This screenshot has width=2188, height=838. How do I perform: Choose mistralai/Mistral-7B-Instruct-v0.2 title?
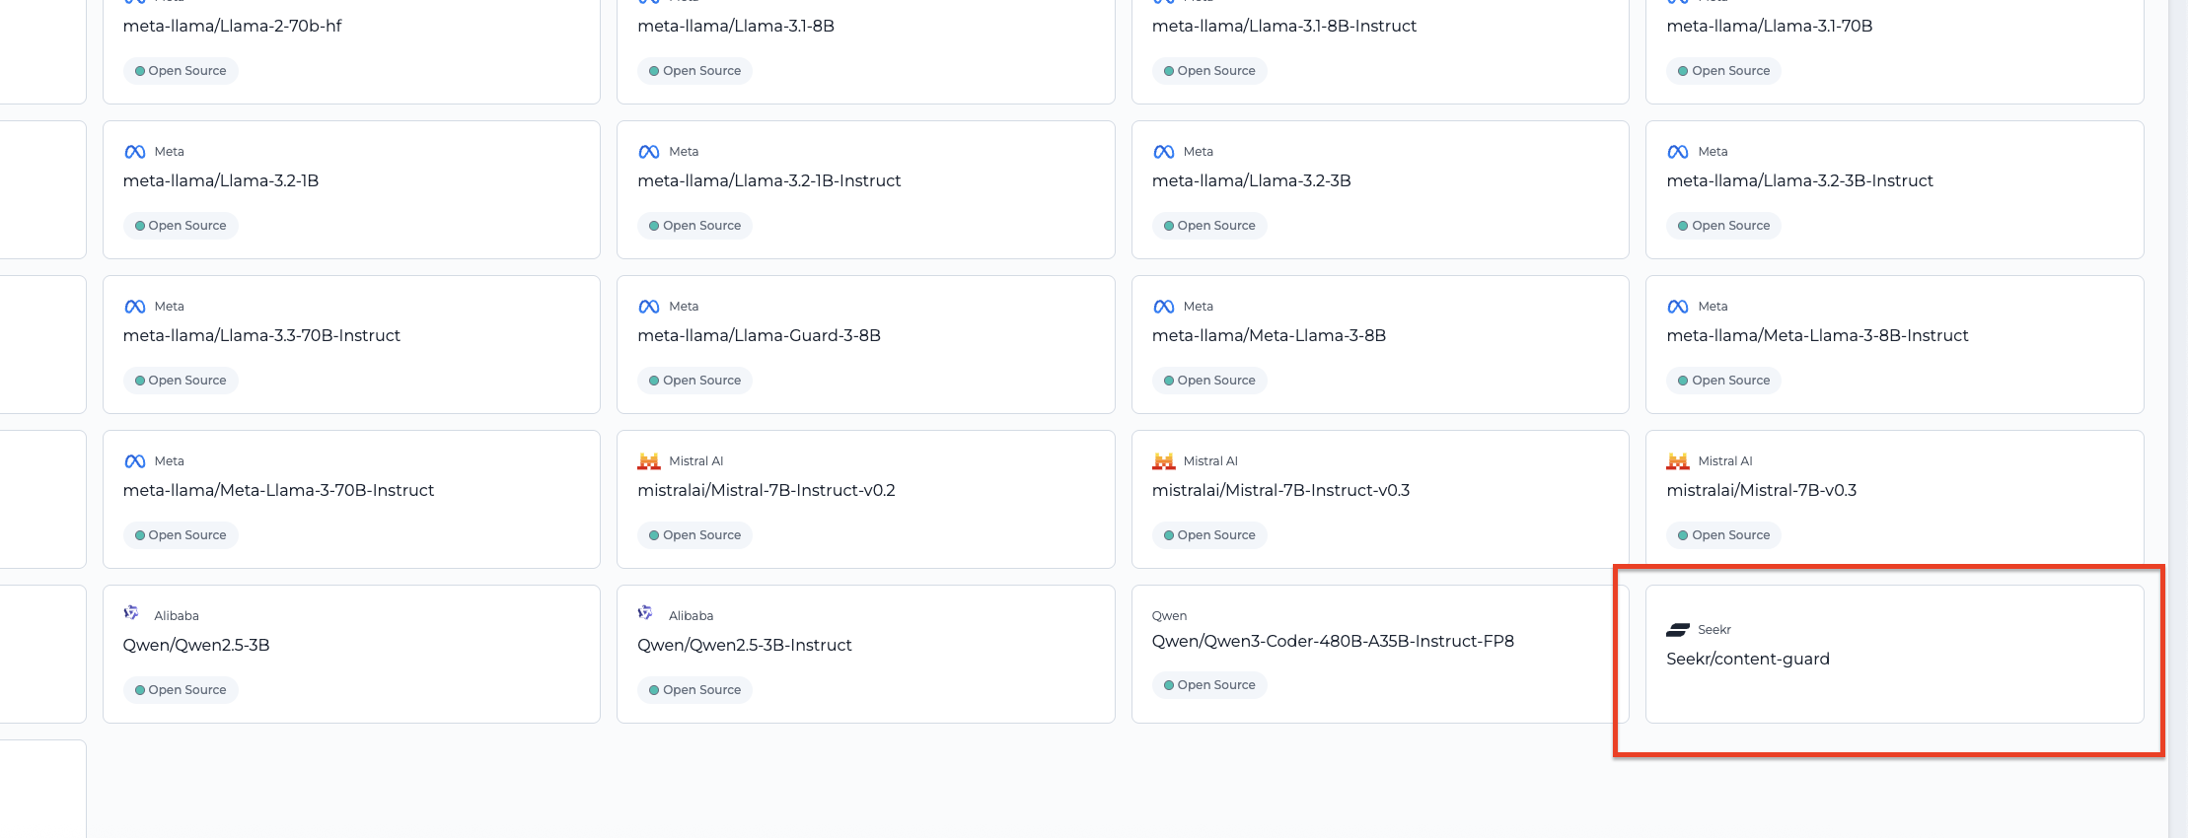[x=766, y=490]
